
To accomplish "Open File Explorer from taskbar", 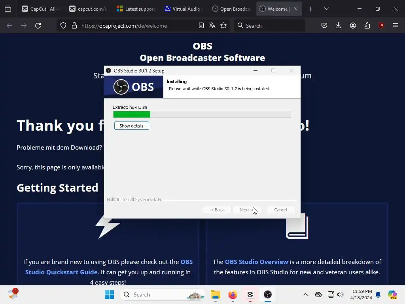I will pyautogui.click(x=216, y=294).
